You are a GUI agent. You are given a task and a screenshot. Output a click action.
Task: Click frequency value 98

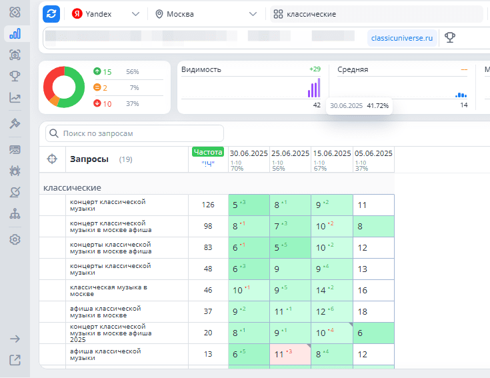tap(208, 226)
